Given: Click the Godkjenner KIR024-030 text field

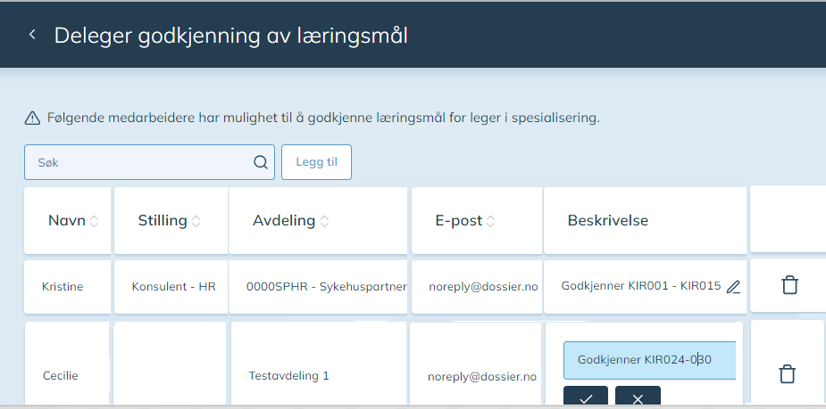Looking at the screenshot, I should (648, 360).
